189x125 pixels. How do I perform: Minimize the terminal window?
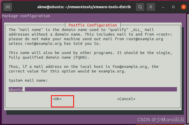point(163,7)
